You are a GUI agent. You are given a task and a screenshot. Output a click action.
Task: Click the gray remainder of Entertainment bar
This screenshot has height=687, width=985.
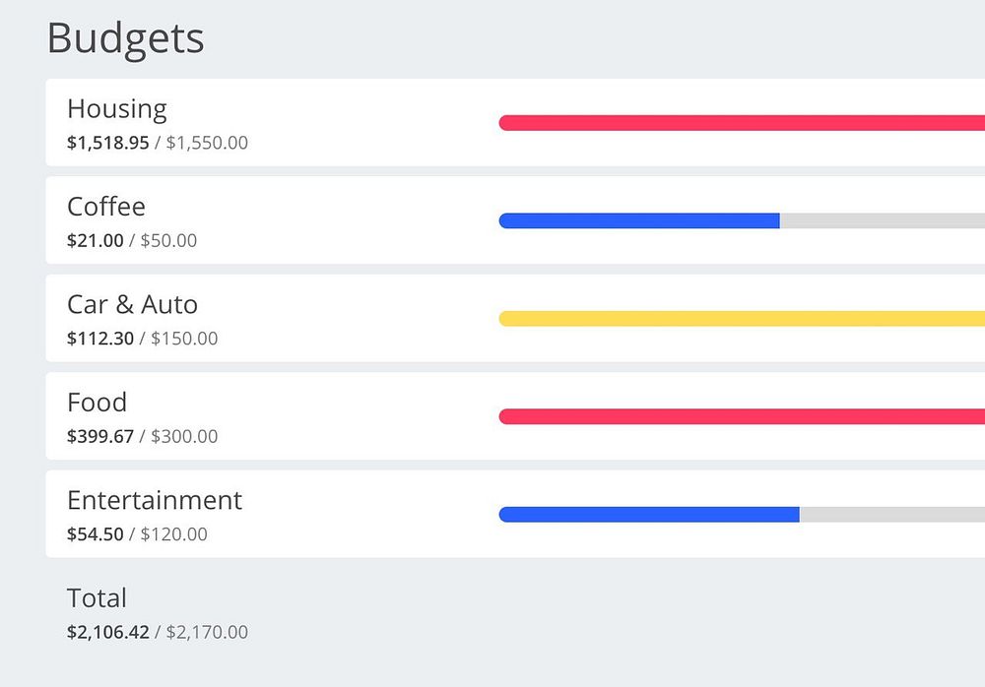891,515
